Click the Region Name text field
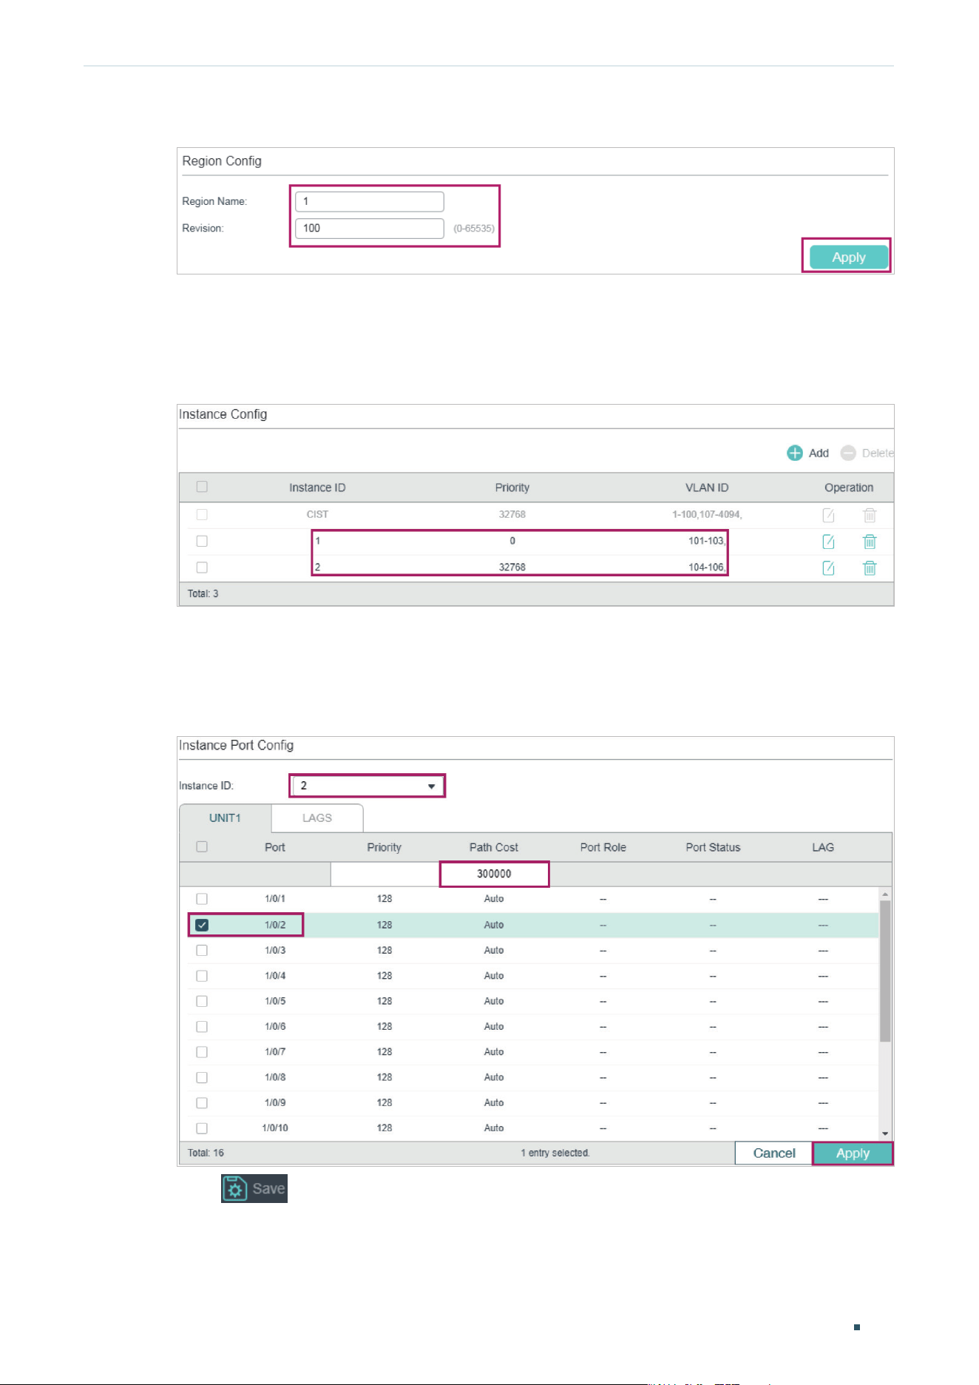This screenshot has height=1385, width=979. [370, 201]
